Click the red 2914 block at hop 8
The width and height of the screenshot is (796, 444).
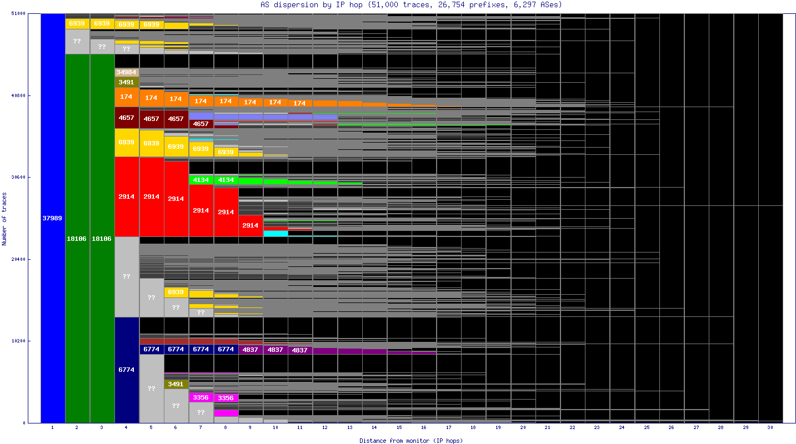pyautogui.click(x=226, y=212)
